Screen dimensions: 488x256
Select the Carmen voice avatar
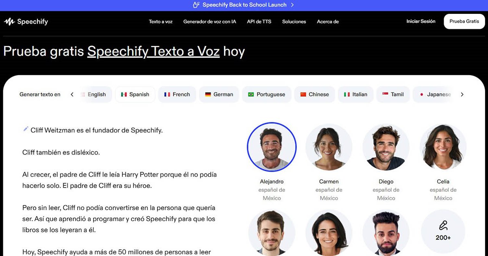click(329, 147)
